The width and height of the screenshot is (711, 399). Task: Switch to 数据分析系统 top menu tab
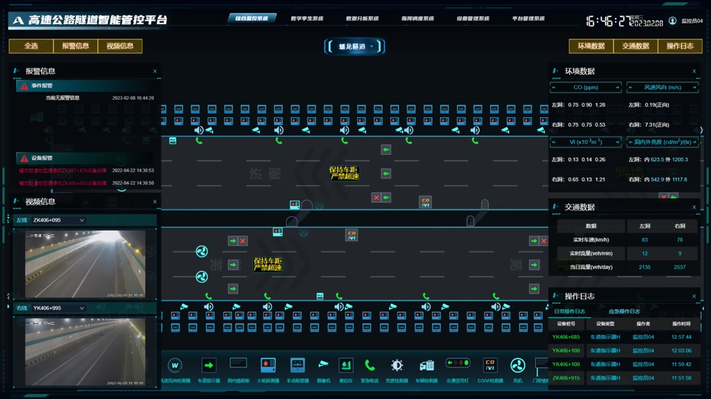362,19
